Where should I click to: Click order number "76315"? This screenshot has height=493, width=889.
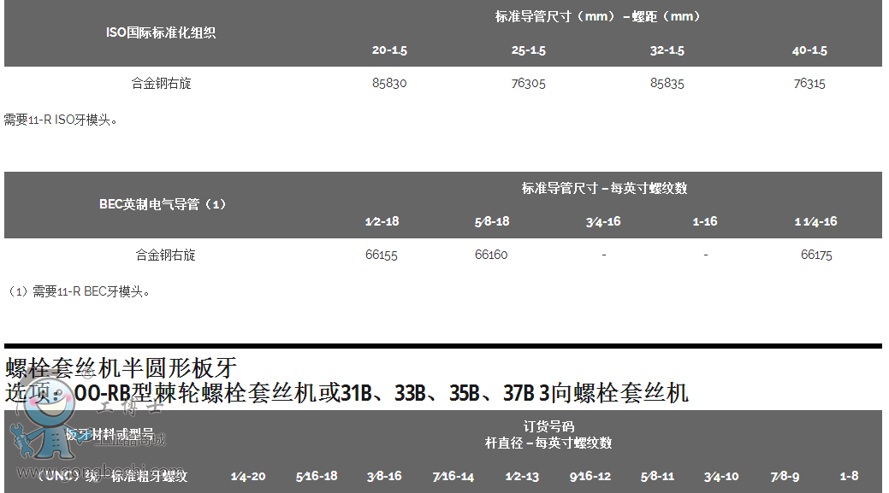click(809, 83)
